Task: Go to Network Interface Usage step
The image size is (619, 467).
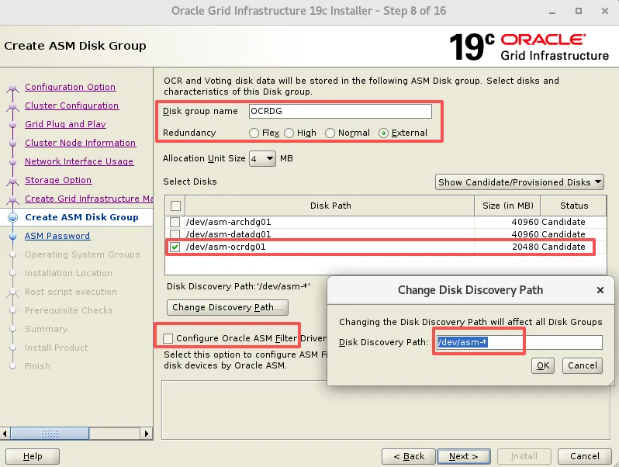Action: (x=79, y=161)
